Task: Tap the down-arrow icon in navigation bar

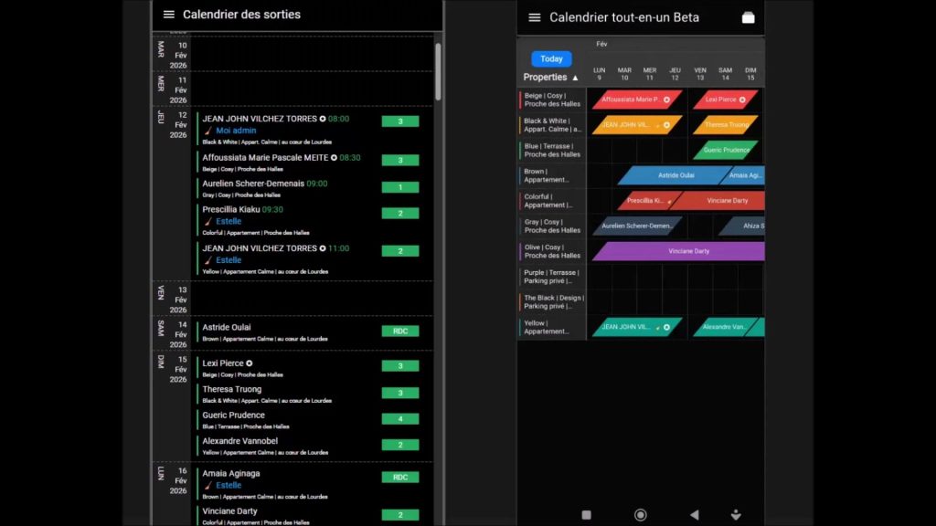Action: [737, 515]
